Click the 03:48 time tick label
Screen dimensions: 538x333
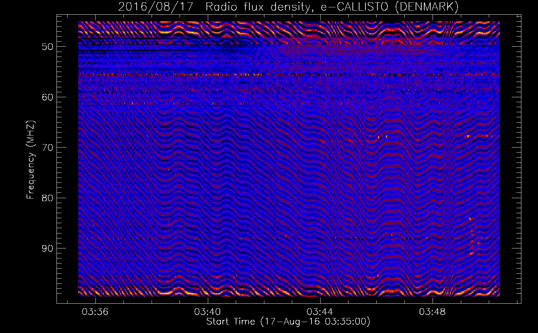click(x=432, y=312)
